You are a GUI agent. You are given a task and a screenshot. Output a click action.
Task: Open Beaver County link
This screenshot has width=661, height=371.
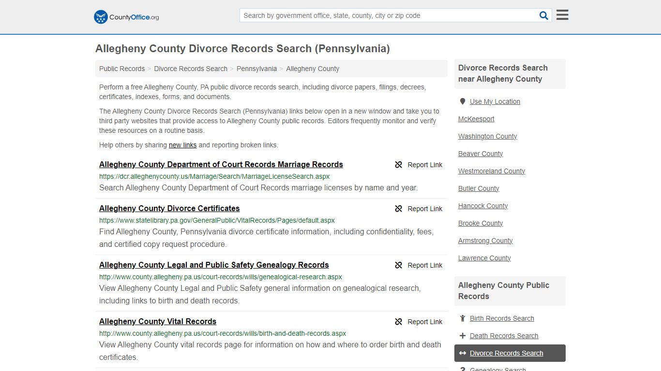click(x=481, y=154)
